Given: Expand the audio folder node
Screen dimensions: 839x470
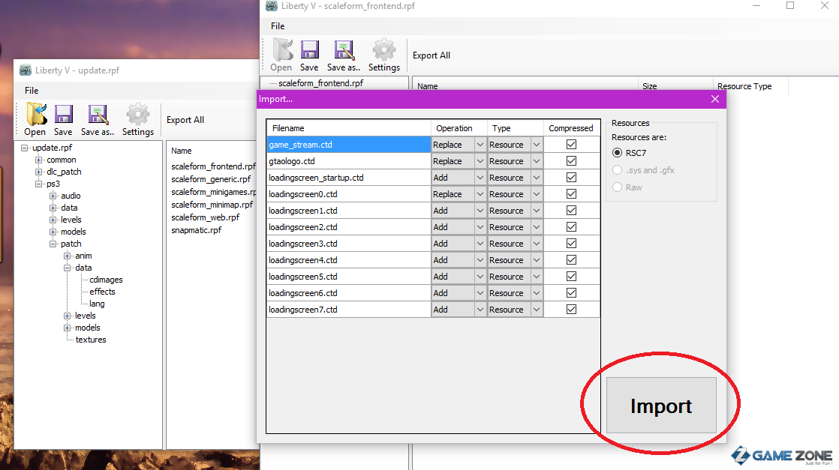Looking at the screenshot, I should click(x=53, y=196).
